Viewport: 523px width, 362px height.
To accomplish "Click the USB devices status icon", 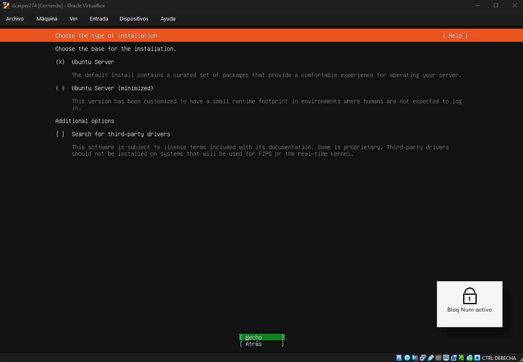I will (x=431, y=358).
